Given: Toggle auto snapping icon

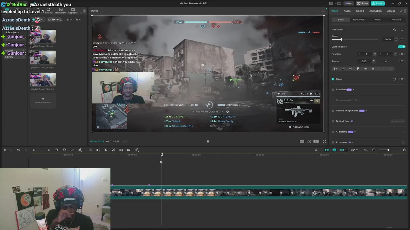Looking at the screenshot, I should (x=334, y=150).
